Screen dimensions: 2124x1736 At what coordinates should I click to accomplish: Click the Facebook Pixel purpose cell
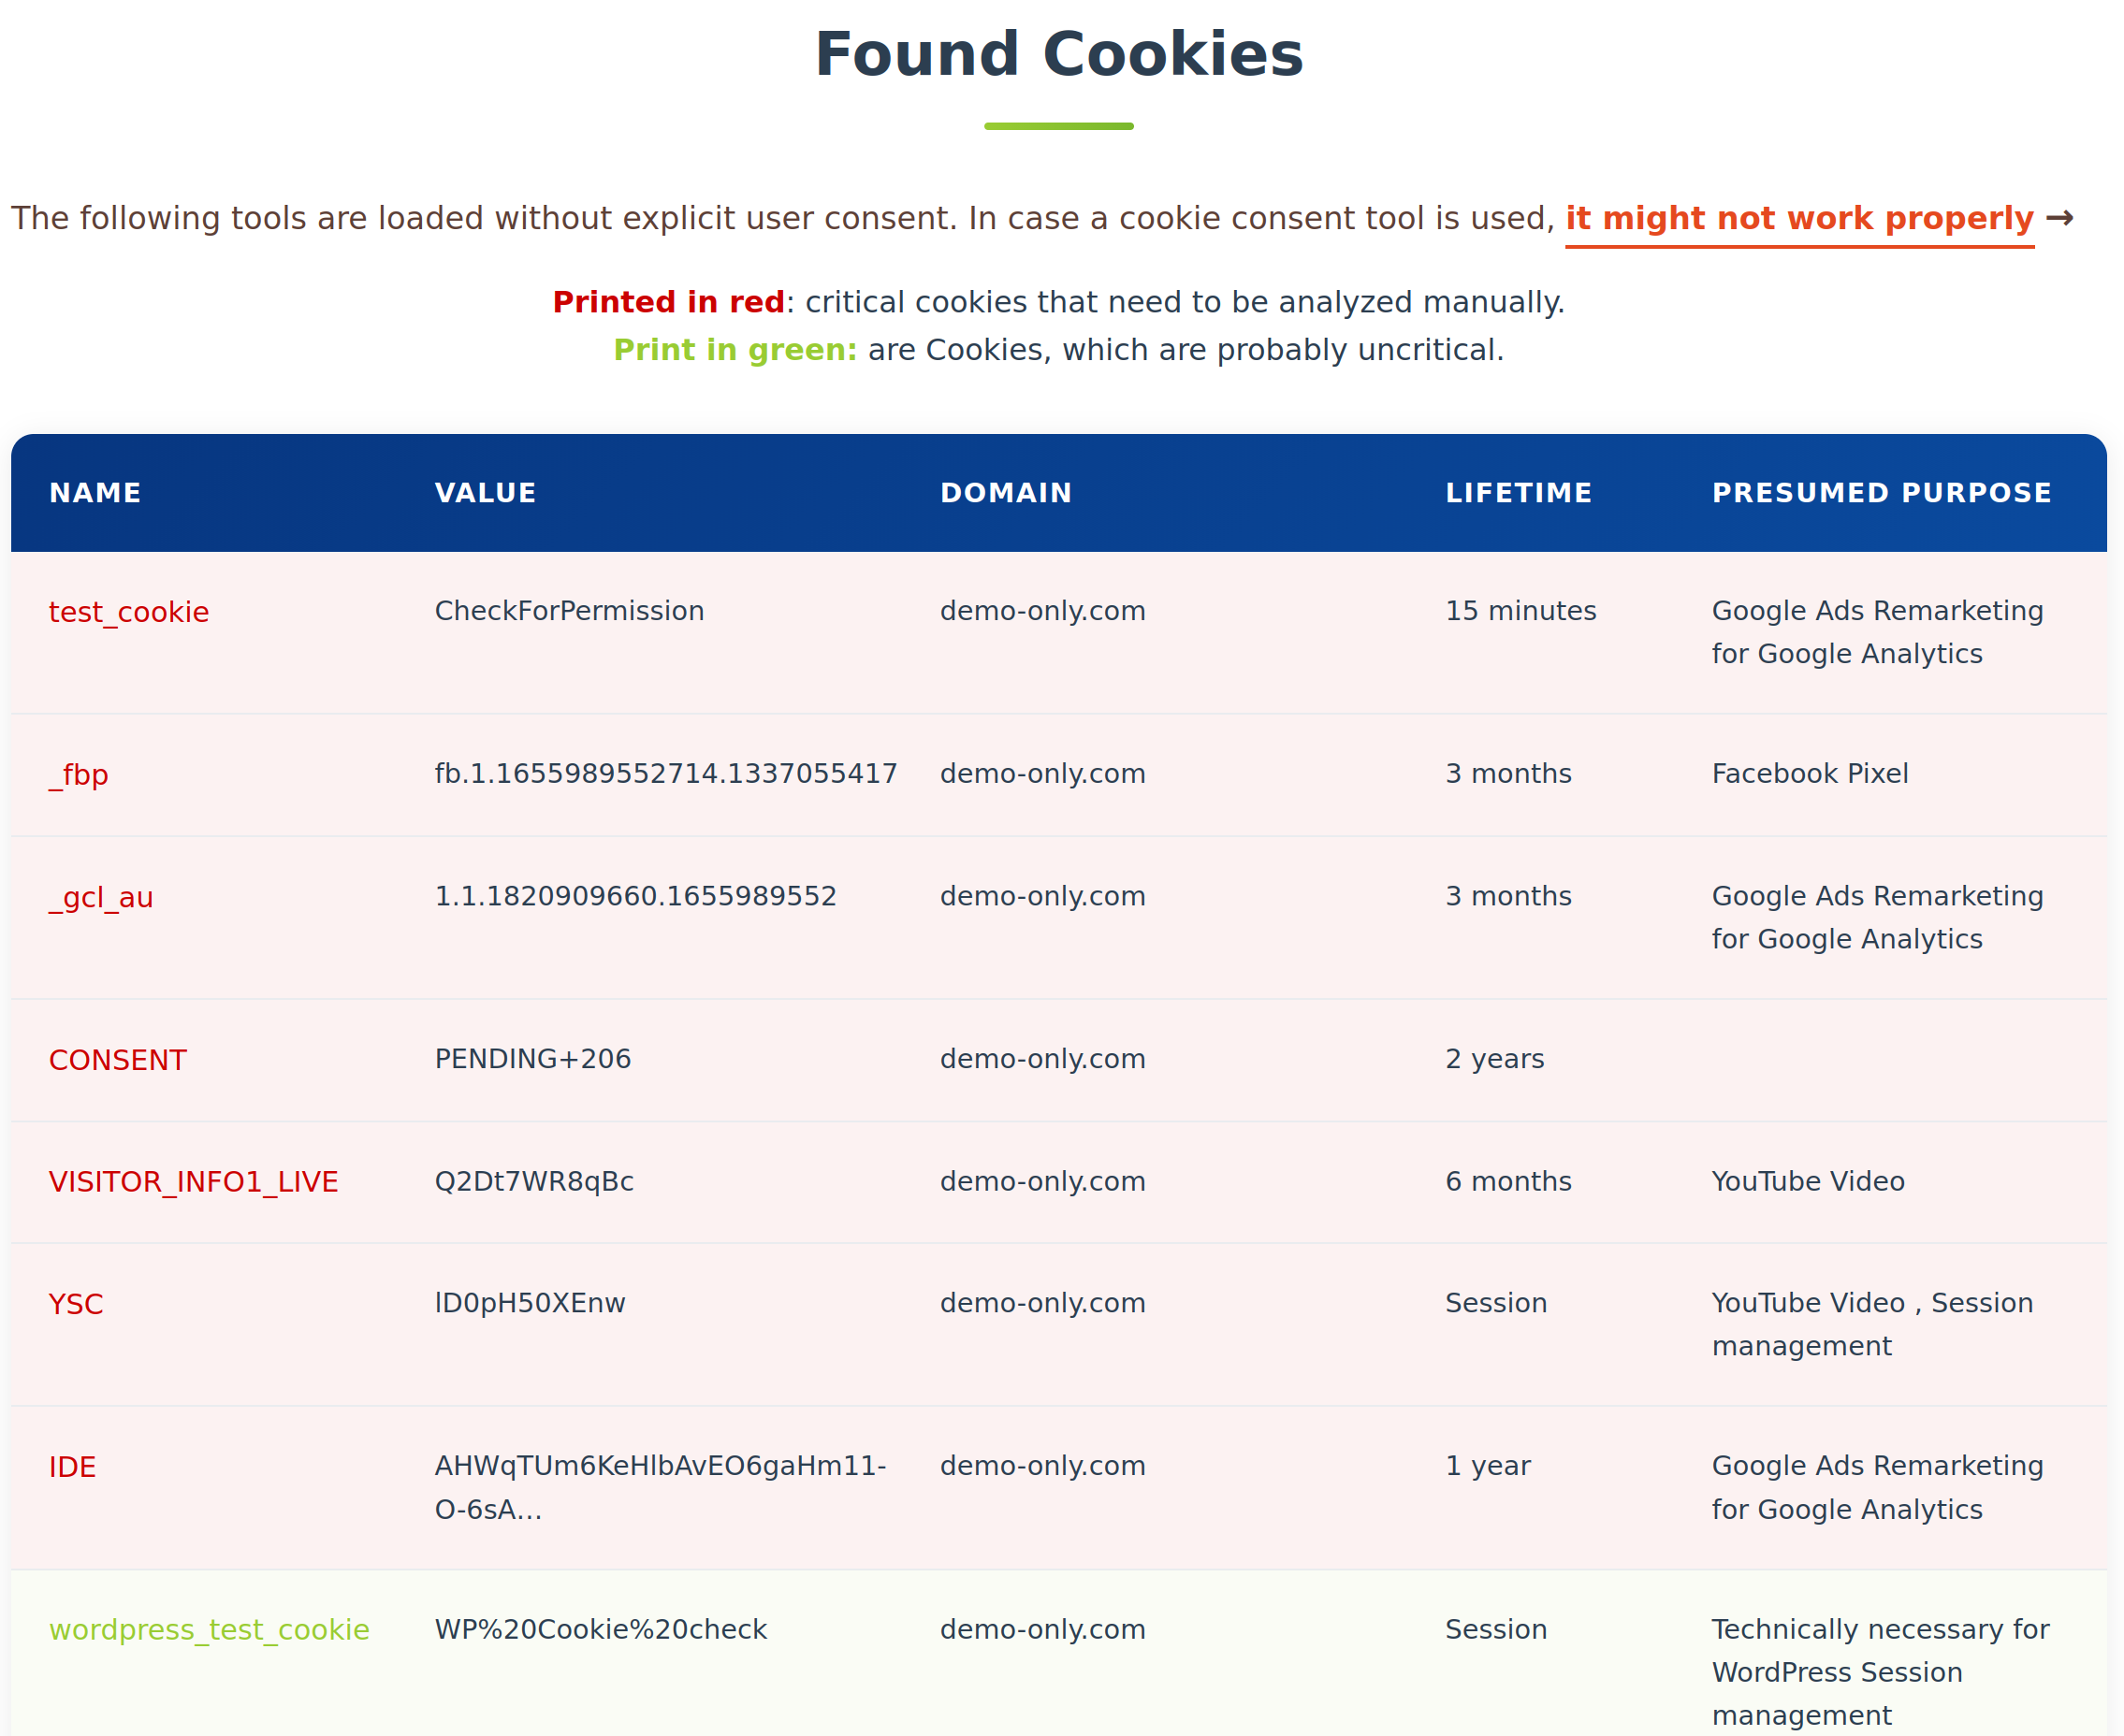[x=1810, y=774]
